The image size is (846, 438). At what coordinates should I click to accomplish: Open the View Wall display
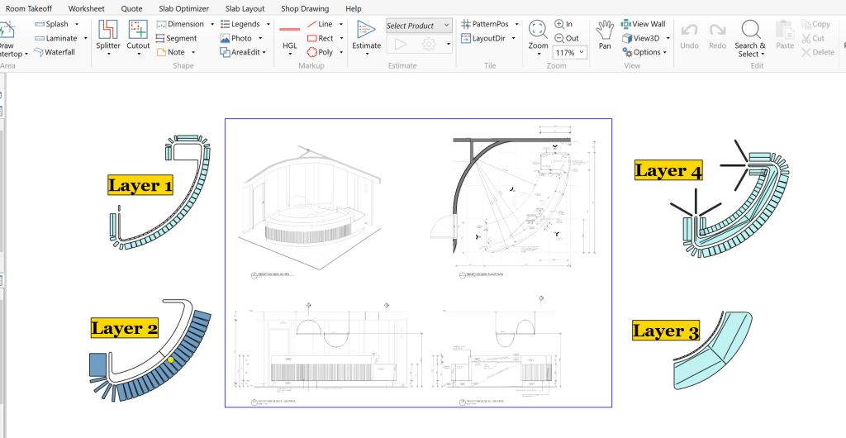[643, 25]
